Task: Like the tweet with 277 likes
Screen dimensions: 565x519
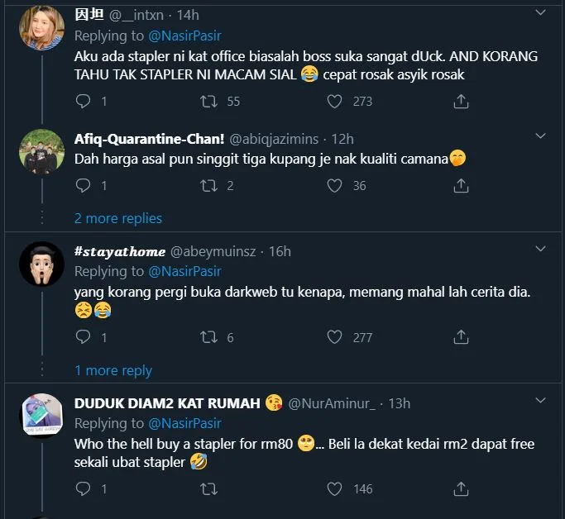Action: coord(334,337)
